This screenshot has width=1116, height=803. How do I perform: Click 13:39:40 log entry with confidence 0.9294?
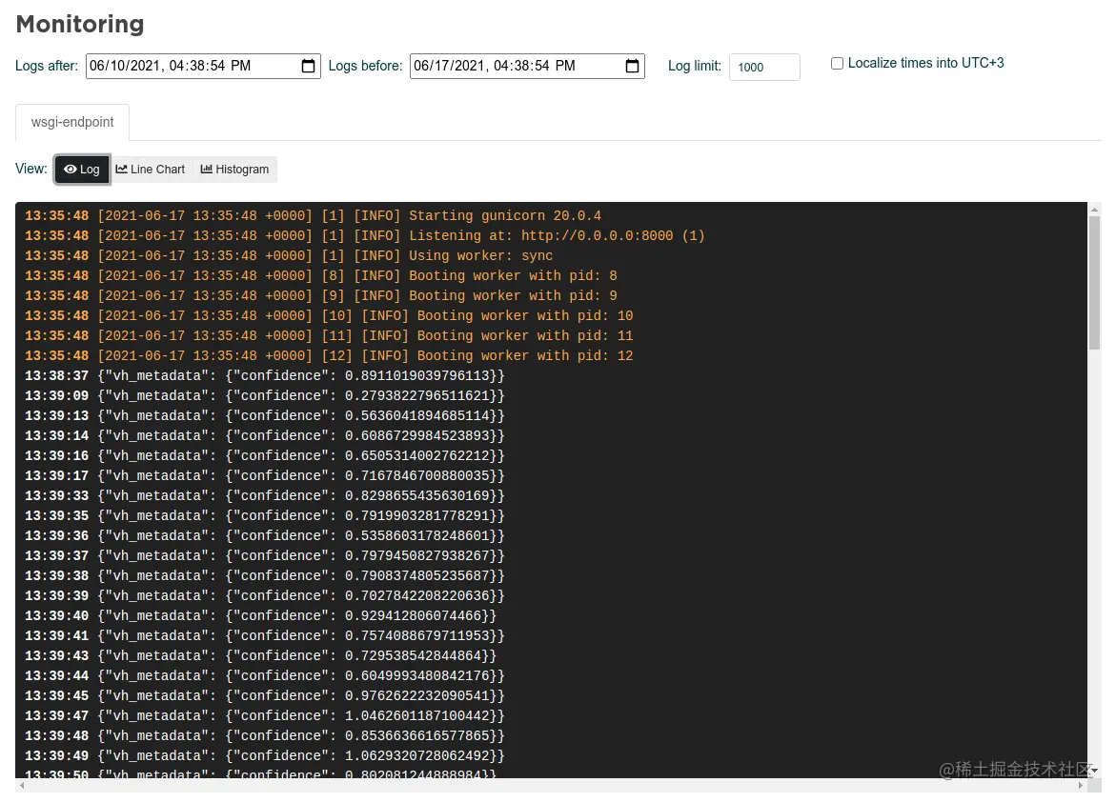pos(260,615)
